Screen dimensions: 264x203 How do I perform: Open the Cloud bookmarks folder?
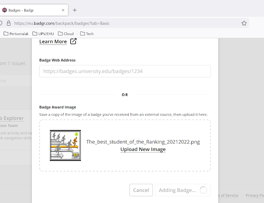coord(66,34)
